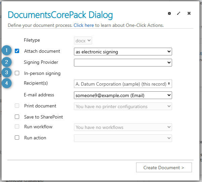The width and height of the screenshot is (202, 182).
Task: Click the DocumentsCorePack Dialog title
Action: (60, 15)
